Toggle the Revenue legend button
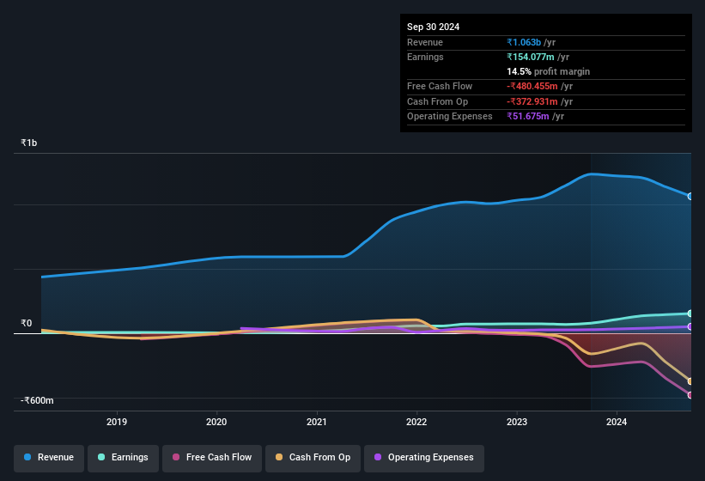Viewport: 705px width, 481px height. (49, 458)
